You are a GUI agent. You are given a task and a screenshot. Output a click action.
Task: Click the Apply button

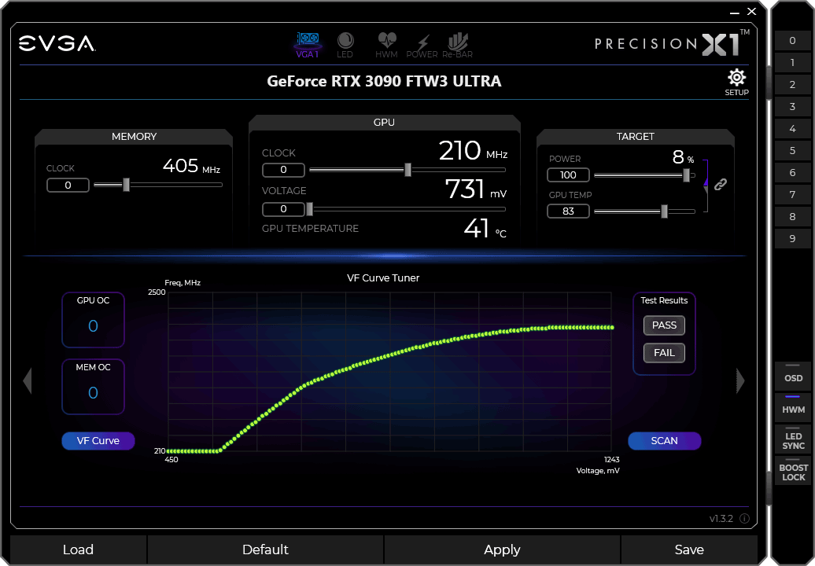(x=502, y=549)
